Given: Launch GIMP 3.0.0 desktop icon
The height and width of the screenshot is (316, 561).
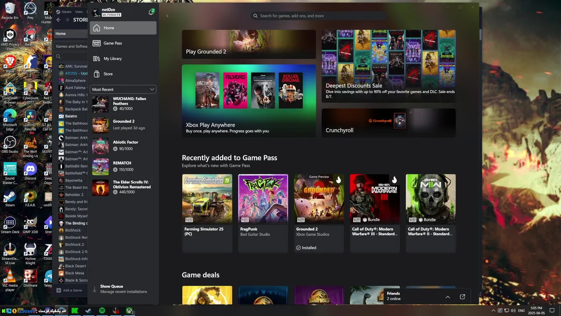Looking at the screenshot, I should (30, 225).
